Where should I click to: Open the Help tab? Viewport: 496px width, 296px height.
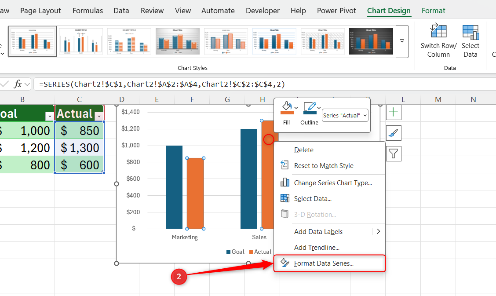click(298, 11)
